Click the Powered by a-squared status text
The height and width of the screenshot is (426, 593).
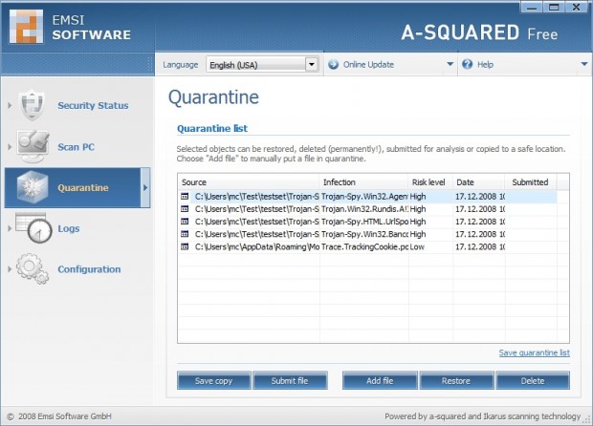[x=483, y=416]
